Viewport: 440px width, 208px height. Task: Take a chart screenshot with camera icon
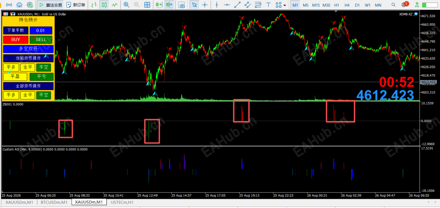click(x=182, y=5)
